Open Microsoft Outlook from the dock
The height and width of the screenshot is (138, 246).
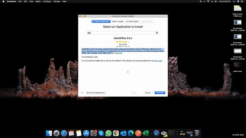tap(123, 133)
